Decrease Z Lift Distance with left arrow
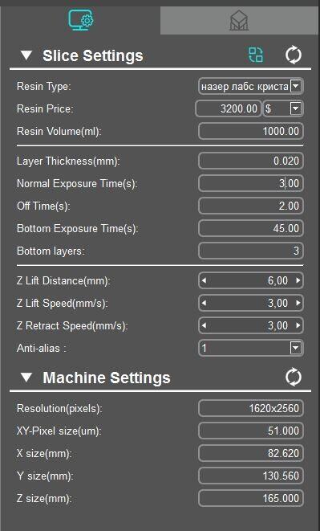This screenshot has height=531, width=320. (x=204, y=280)
